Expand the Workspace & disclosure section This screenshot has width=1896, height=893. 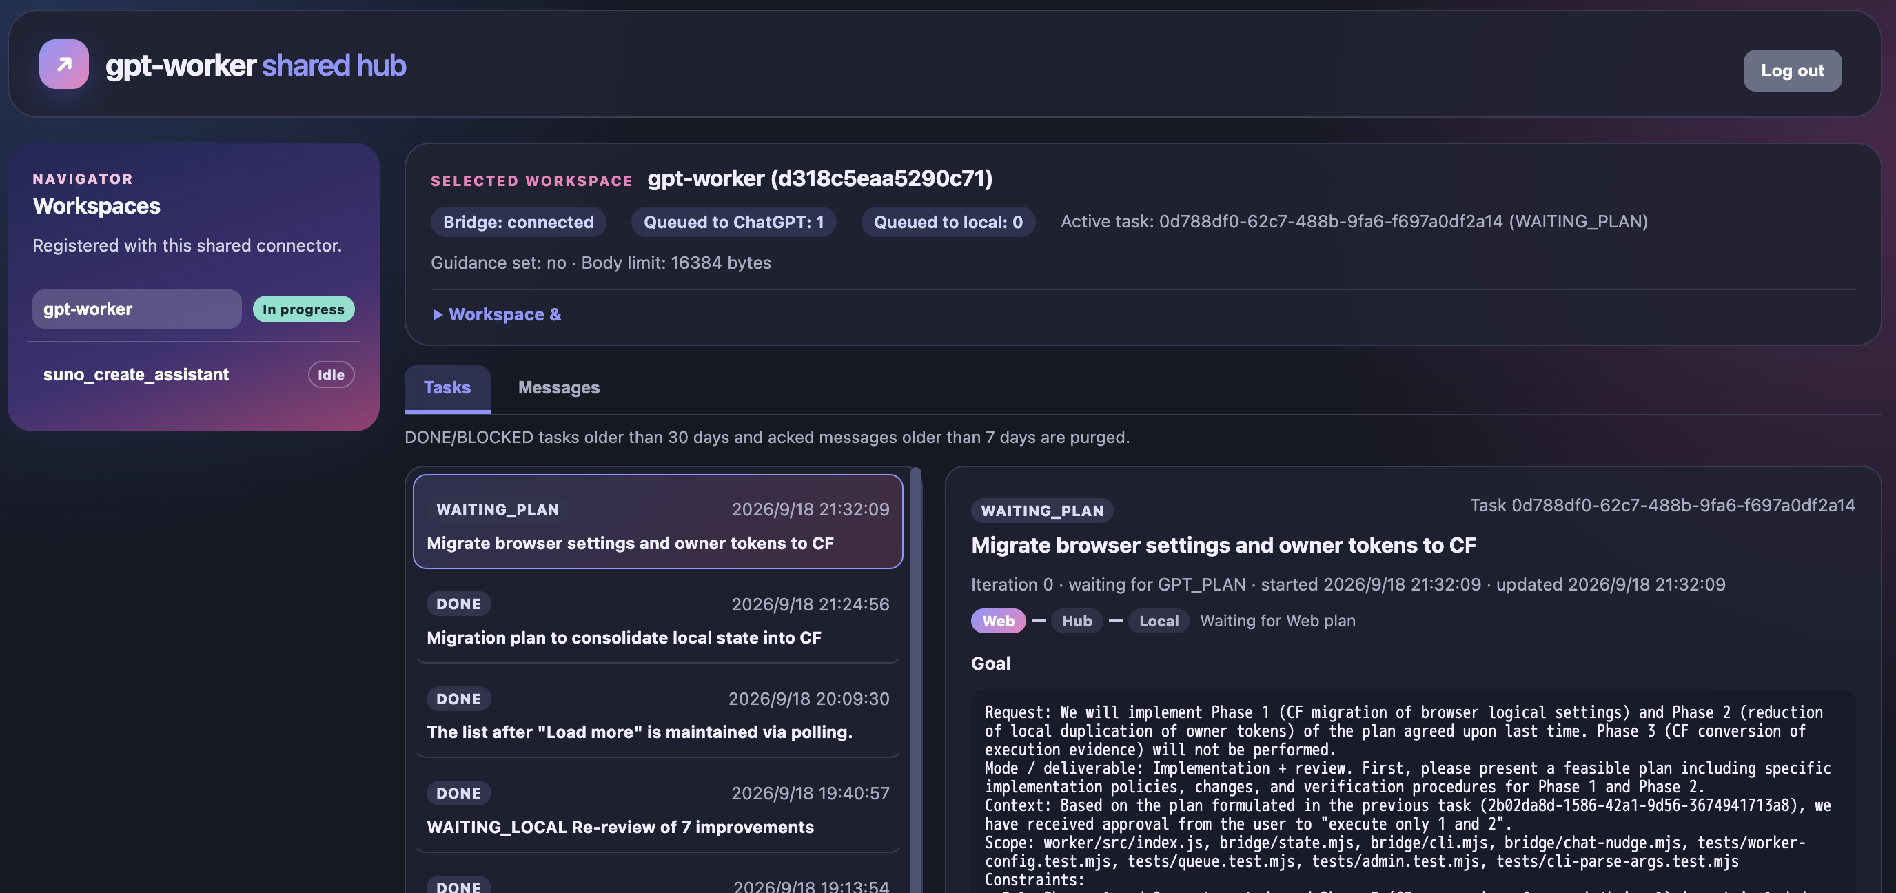point(497,314)
